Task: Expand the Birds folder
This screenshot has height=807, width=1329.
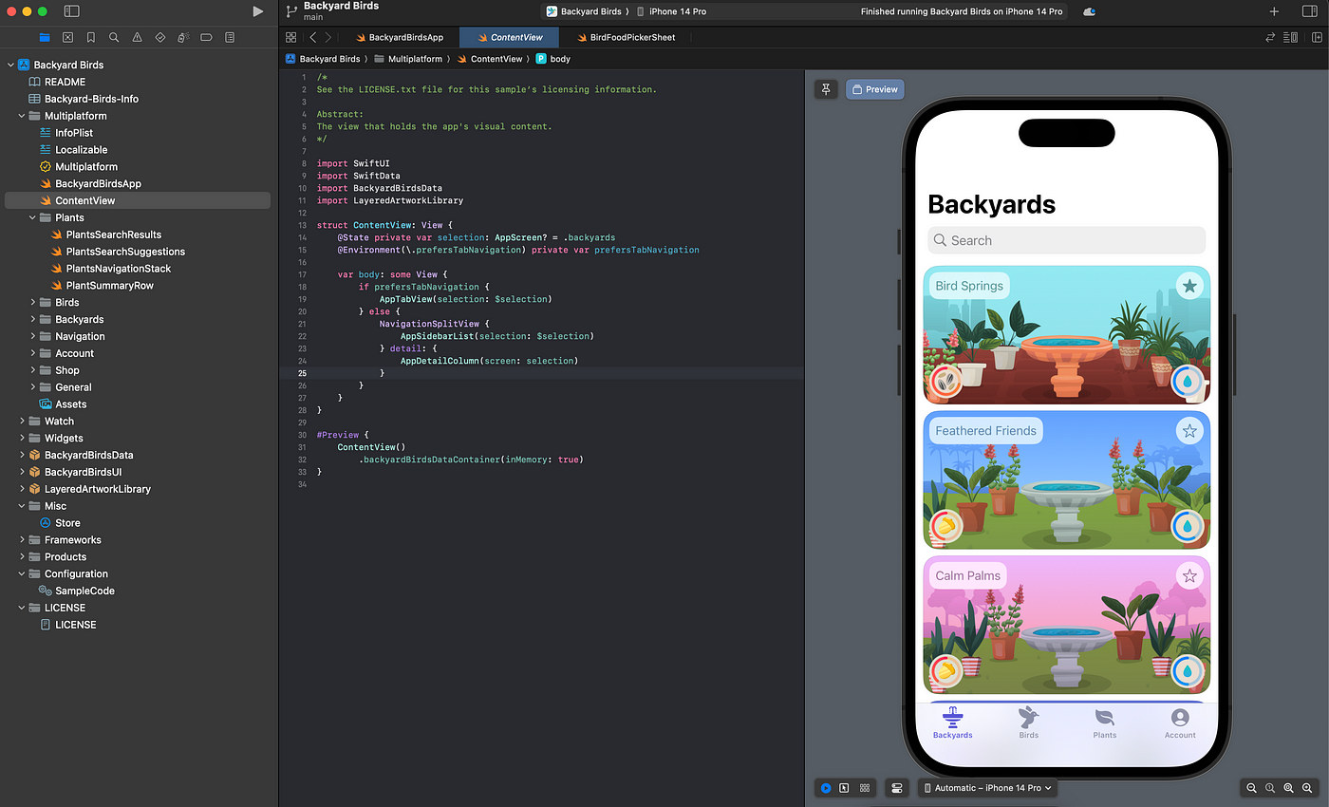Action: [33, 303]
